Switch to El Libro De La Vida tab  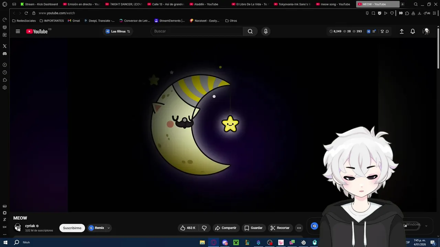coord(250,4)
